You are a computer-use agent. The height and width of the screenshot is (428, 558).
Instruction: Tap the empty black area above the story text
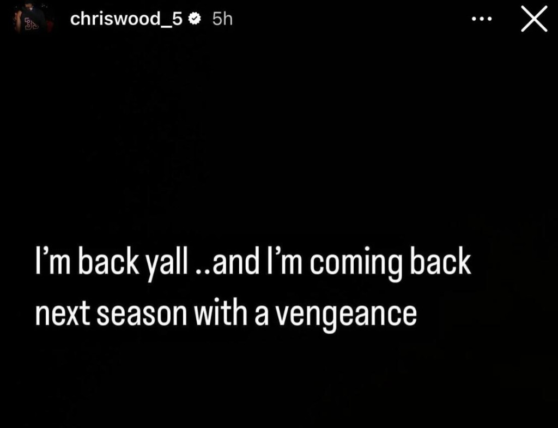click(x=279, y=135)
